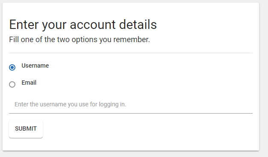This screenshot has height=157, width=268.
Task: Keep Username as the chosen option
Action: coord(12,67)
